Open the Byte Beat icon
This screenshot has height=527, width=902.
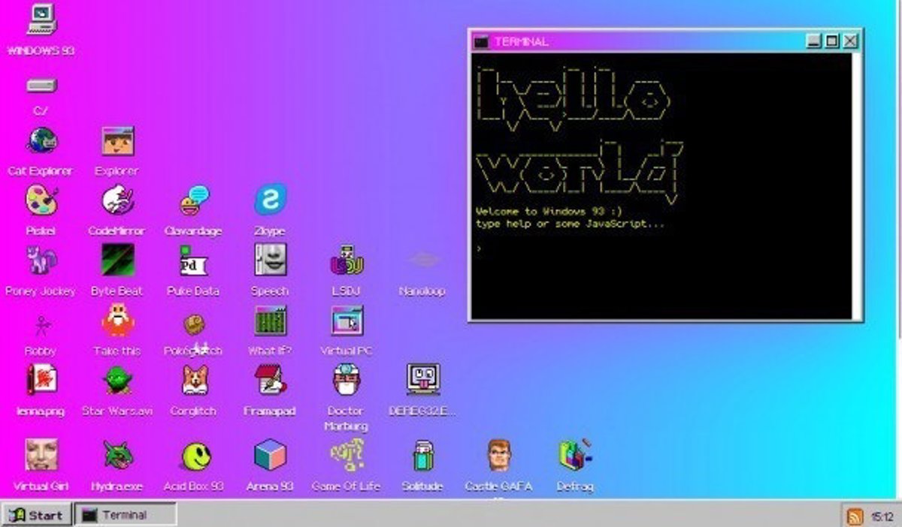tap(117, 260)
